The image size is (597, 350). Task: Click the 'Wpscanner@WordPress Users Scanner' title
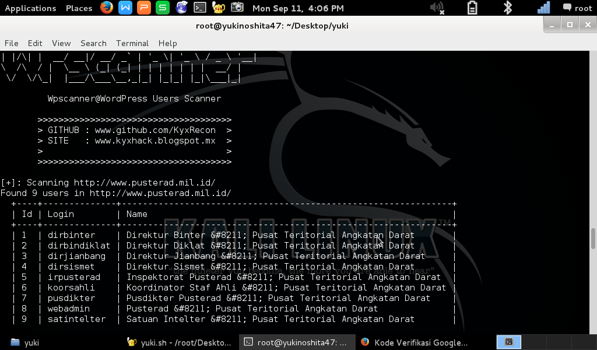(134, 99)
